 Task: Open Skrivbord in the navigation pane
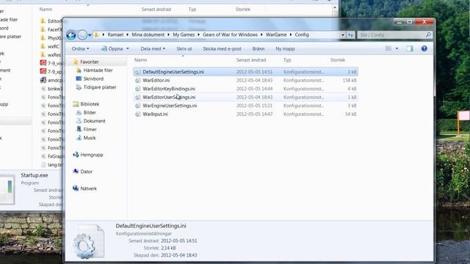click(x=93, y=78)
